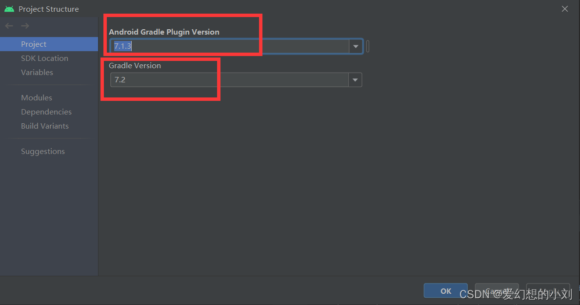Viewport: 580px width, 305px height.
Task: Close the Project Structure dialog
Action: point(565,9)
